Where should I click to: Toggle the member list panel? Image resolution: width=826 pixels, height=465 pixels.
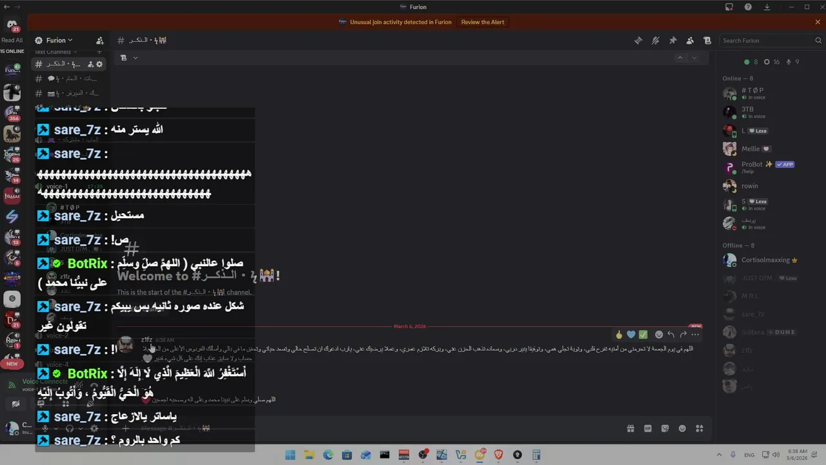690,40
